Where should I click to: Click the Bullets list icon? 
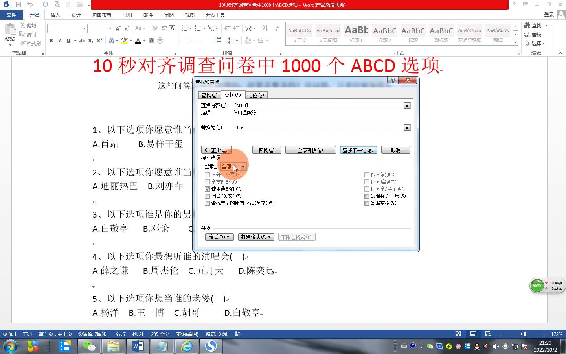coord(184,28)
